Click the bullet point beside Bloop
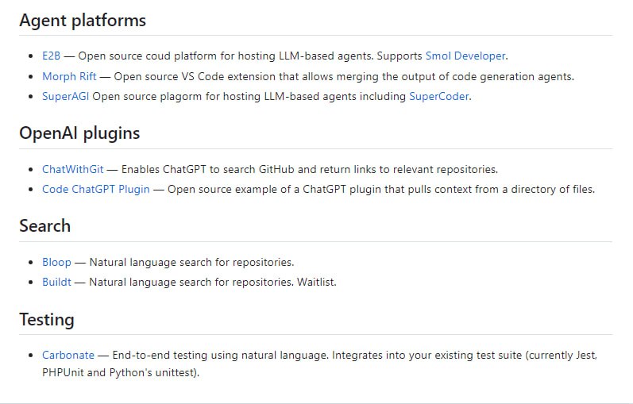Image resolution: width=633 pixels, height=404 pixels. coord(31,262)
